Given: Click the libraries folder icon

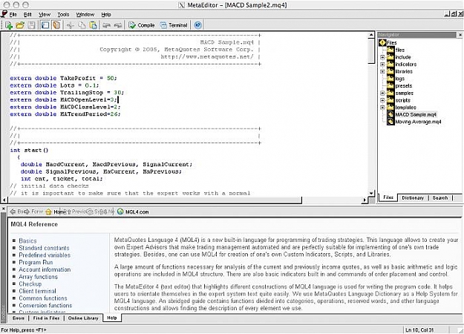Looking at the screenshot, I should [x=391, y=71].
